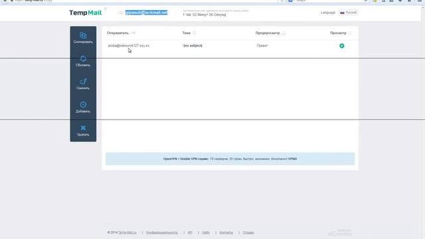Click the Привет preview text
Viewport: 425px width, 239px height.
tap(262, 46)
